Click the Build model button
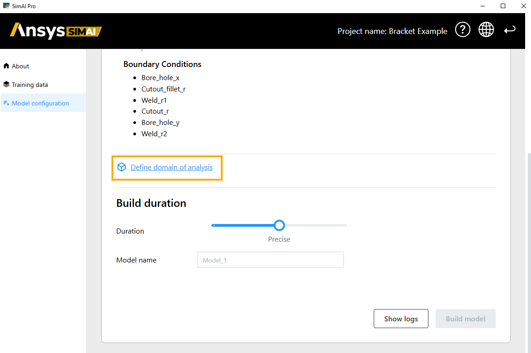This screenshot has height=353, width=531. click(465, 319)
